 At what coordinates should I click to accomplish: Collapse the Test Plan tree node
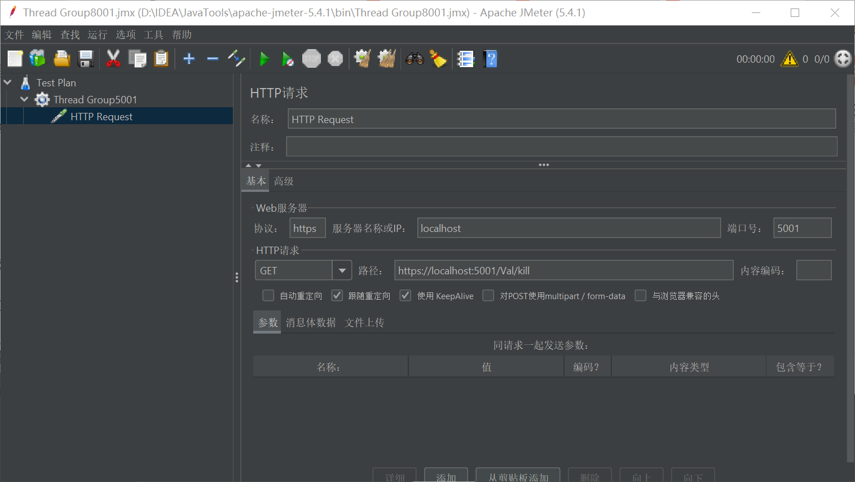point(8,82)
